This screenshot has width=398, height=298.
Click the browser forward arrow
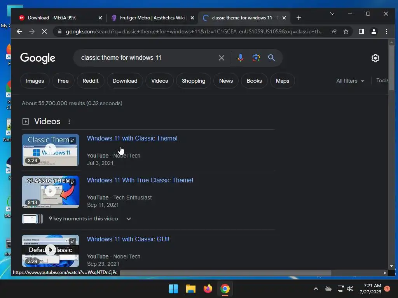[32, 31]
